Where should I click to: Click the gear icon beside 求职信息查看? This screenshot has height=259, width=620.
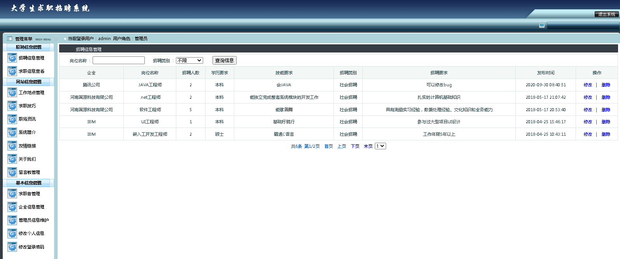[12, 71]
